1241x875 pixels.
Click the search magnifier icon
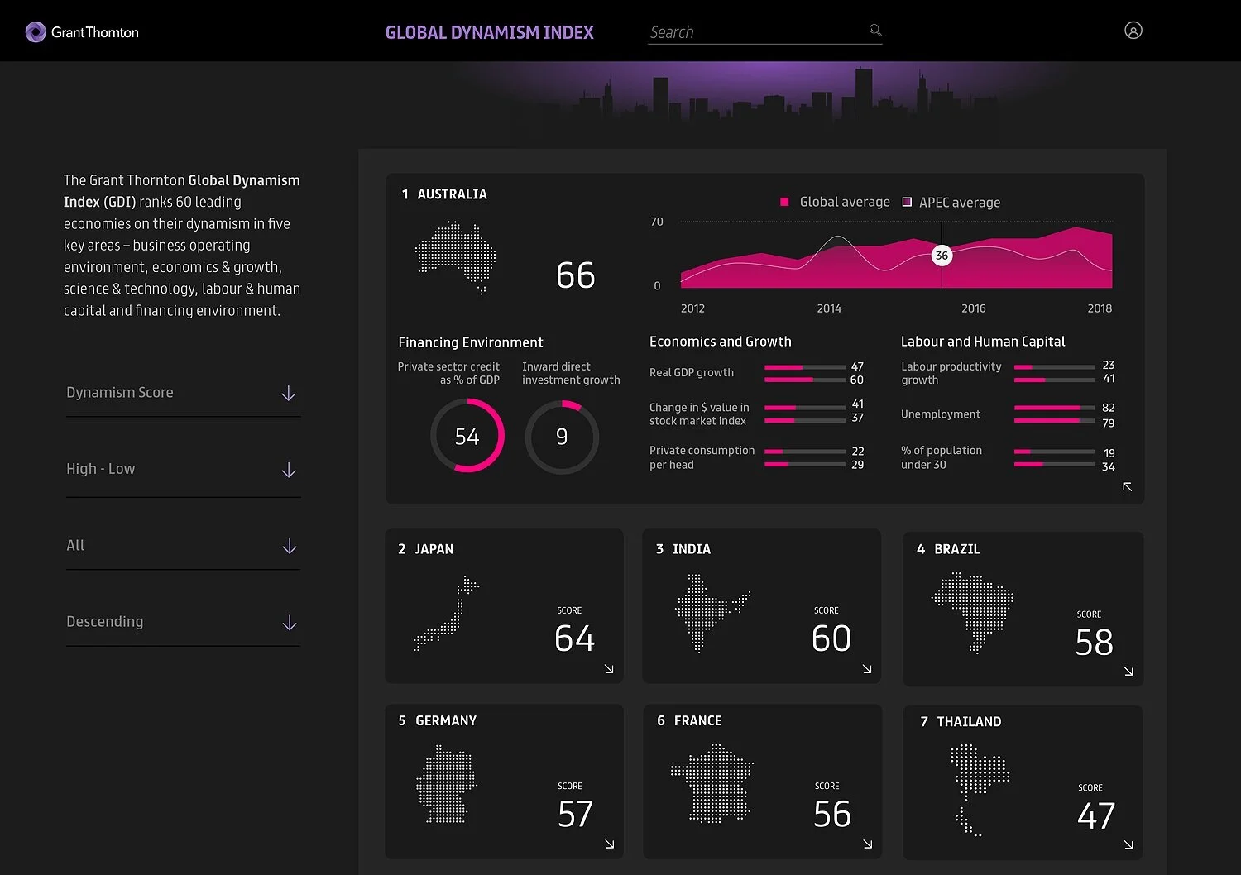(x=874, y=30)
